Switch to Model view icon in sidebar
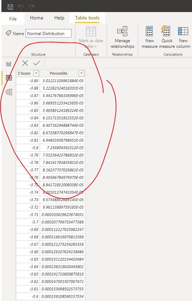This screenshot has width=192, height=301. point(9,92)
